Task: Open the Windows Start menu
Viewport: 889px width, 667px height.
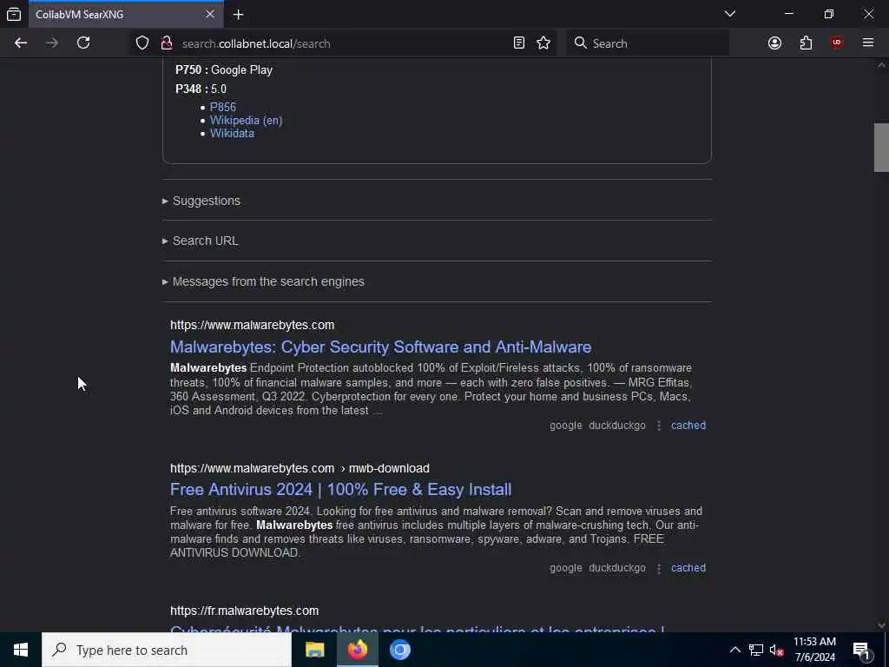Action: point(21,650)
